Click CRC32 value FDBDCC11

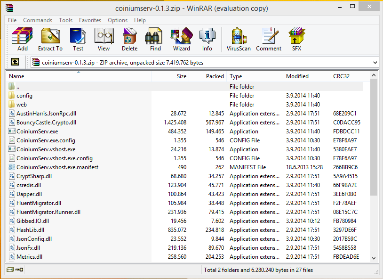346,131
